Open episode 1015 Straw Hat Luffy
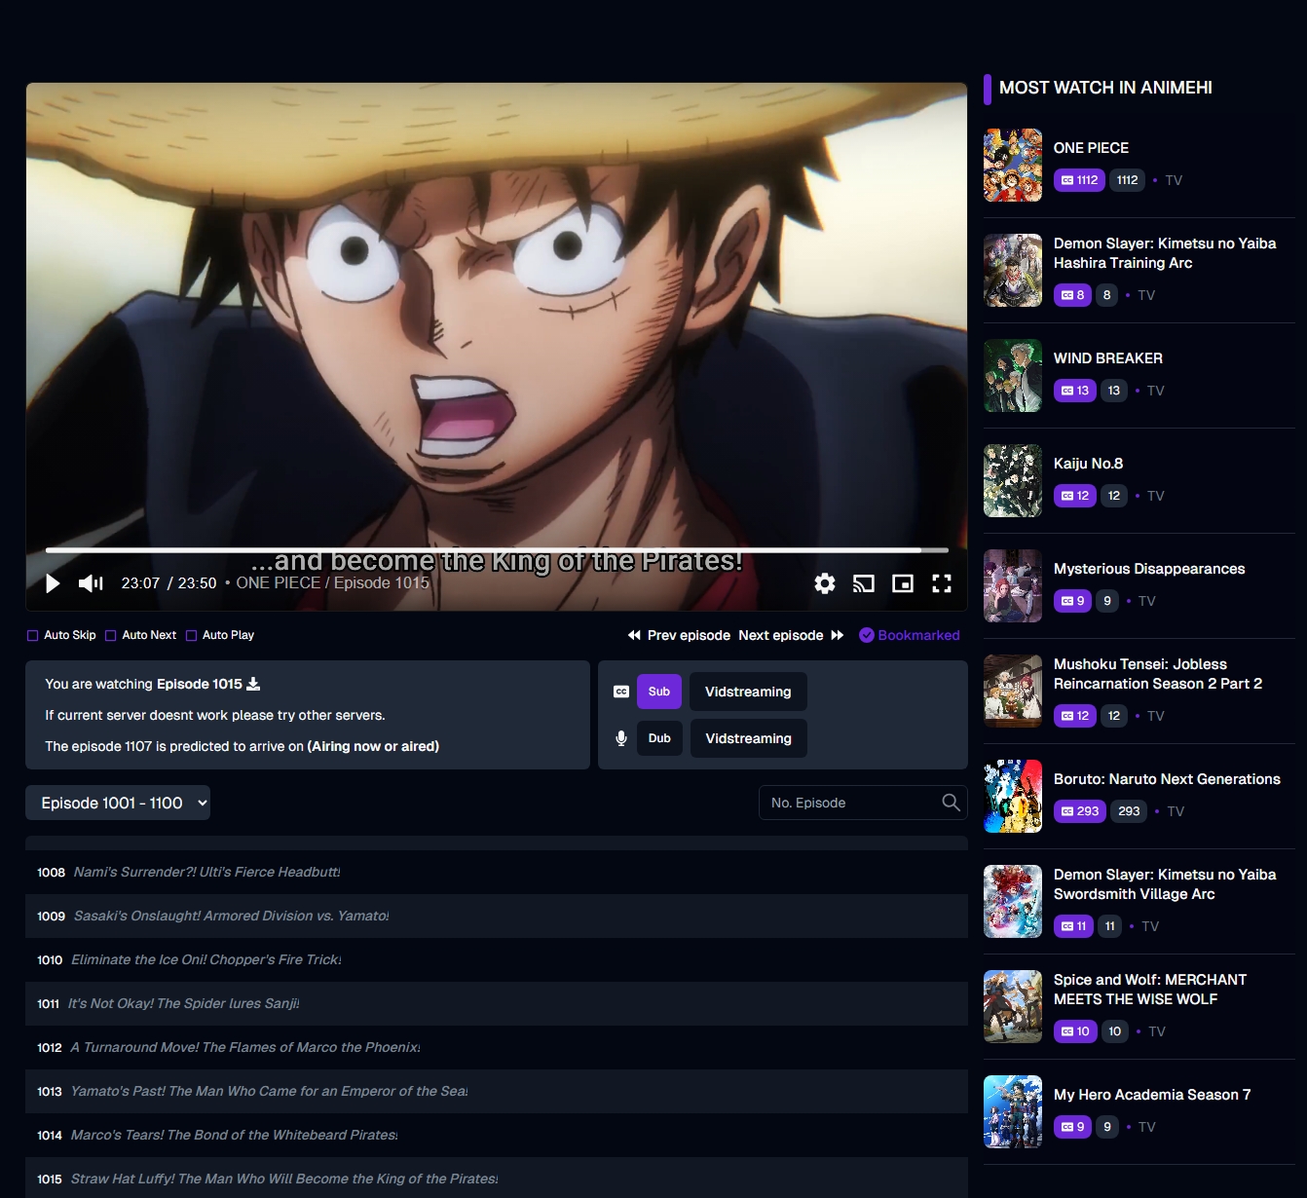This screenshot has height=1198, width=1307. click(497, 1178)
